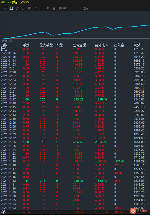
Task: Click the 2.75 lots value for 2021.12.23
Action: pyautogui.click(x=26, y=84)
